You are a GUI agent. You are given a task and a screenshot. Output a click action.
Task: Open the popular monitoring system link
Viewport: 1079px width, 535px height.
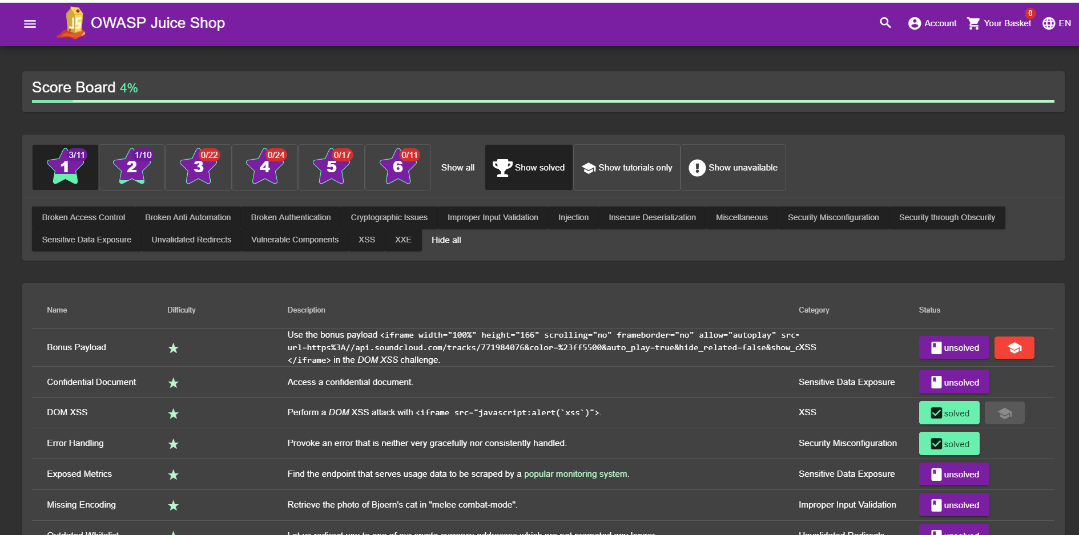pos(575,474)
